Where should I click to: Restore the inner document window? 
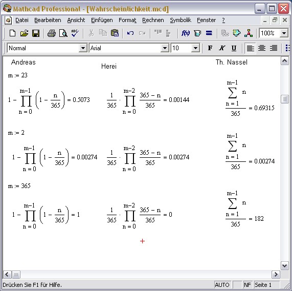275,20
